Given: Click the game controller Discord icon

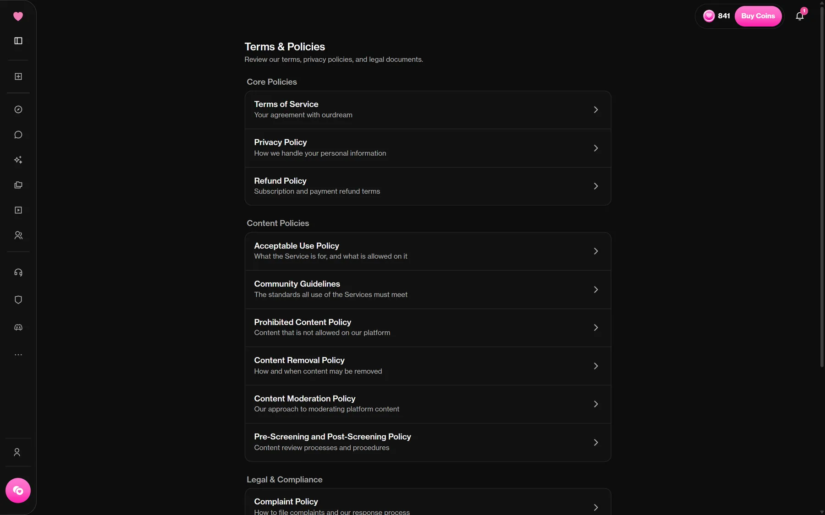Looking at the screenshot, I should coord(18,327).
